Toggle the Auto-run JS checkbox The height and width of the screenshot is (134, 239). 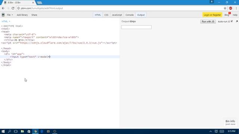pyautogui.click(x=232, y=21)
